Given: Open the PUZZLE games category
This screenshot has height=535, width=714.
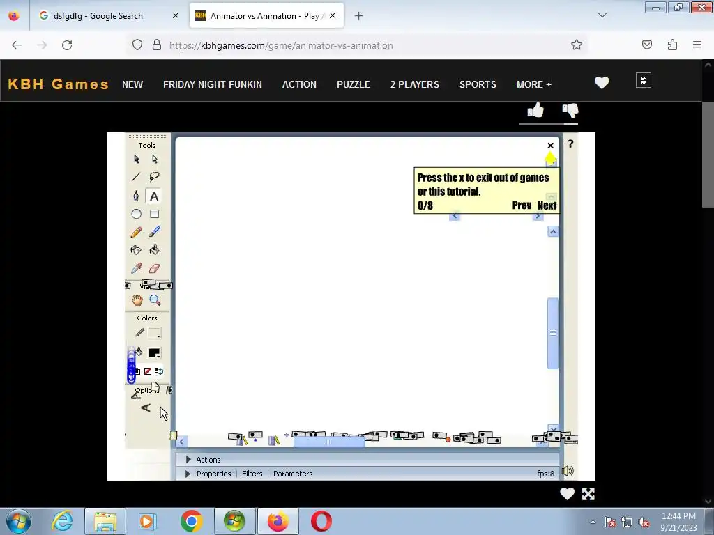Looking at the screenshot, I should 354,84.
